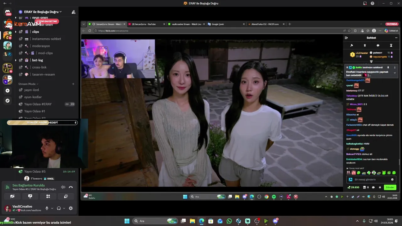This screenshot has width=402, height=226.
Task: Open the activities launcher in voice panel
Action: click(48, 196)
